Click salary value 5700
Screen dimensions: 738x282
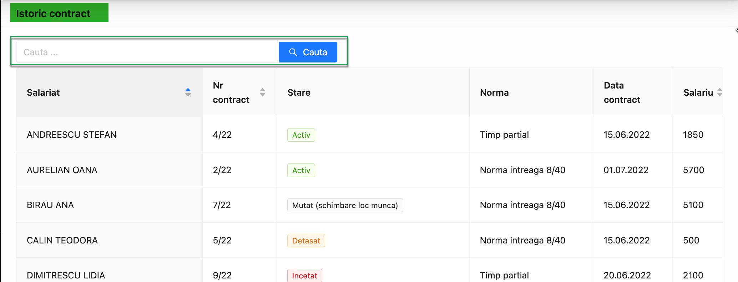(693, 170)
